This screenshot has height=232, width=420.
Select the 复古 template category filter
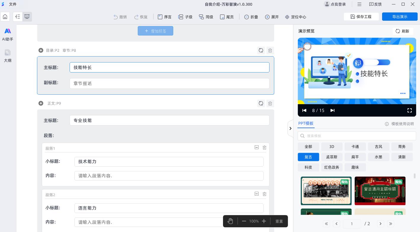(x=308, y=157)
